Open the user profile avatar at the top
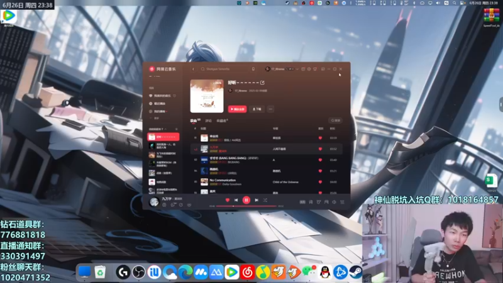503x283 pixels. [268, 69]
